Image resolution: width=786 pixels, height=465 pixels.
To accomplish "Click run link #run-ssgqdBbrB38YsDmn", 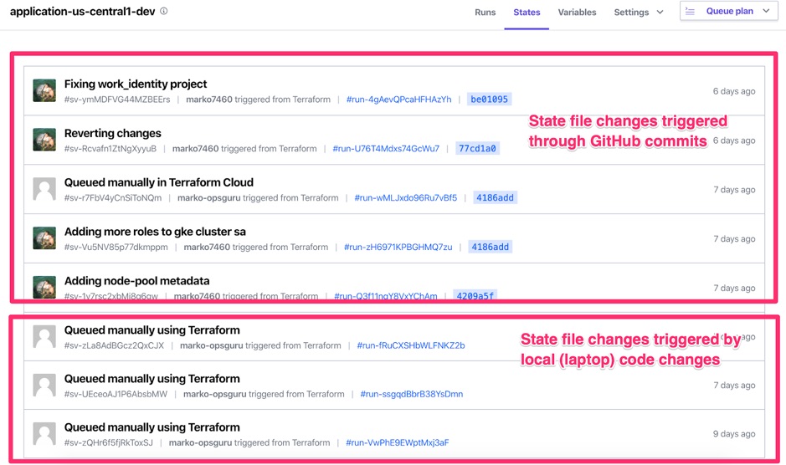I will click(411, 394).
